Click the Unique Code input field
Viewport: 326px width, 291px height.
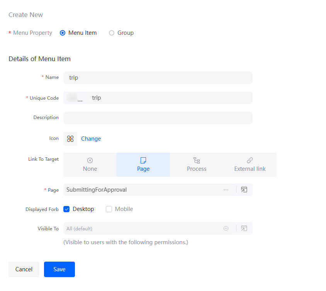(158, 98)
